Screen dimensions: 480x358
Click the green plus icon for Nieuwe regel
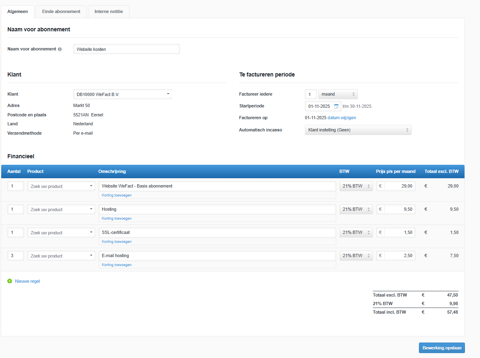tap(10, 281)
